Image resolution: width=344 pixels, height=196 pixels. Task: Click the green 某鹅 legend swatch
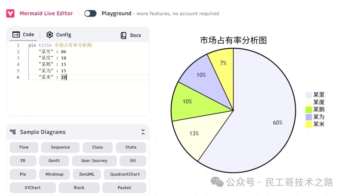coord(309,110)
